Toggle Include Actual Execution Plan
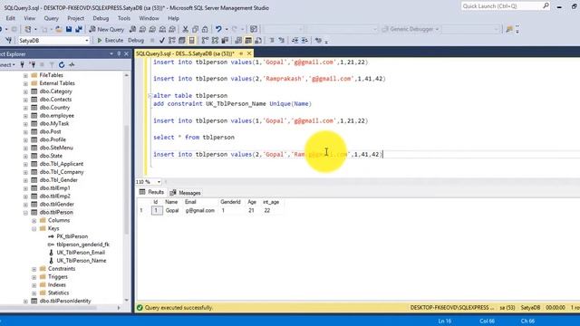580x326 pixels. [x=206, y=40]
